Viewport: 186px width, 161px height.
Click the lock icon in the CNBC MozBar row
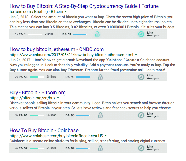click(x=100, y=77)
